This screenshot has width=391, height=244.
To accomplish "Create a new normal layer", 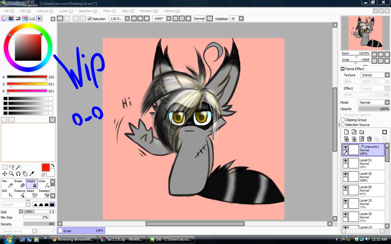I will 346,132.
